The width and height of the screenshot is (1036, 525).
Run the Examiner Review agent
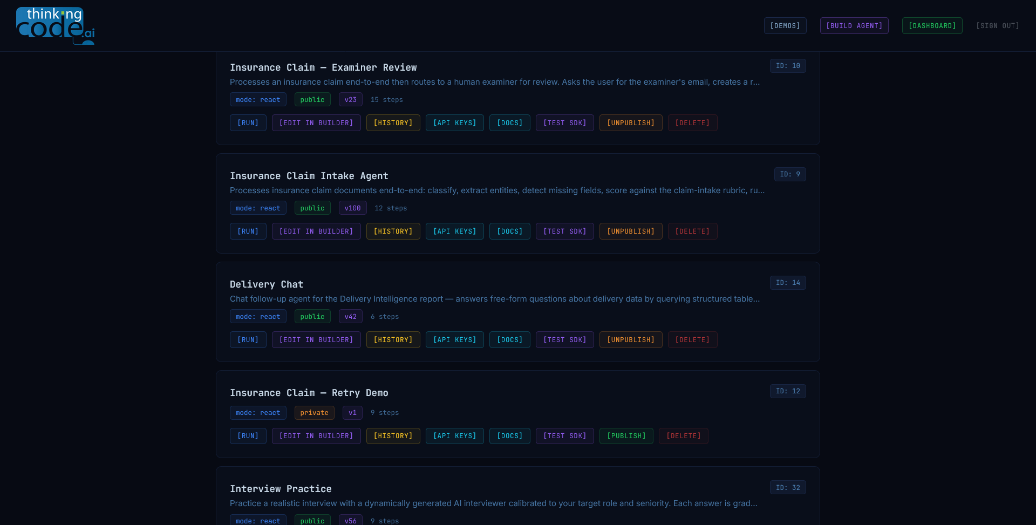click(x=248, y=123)
